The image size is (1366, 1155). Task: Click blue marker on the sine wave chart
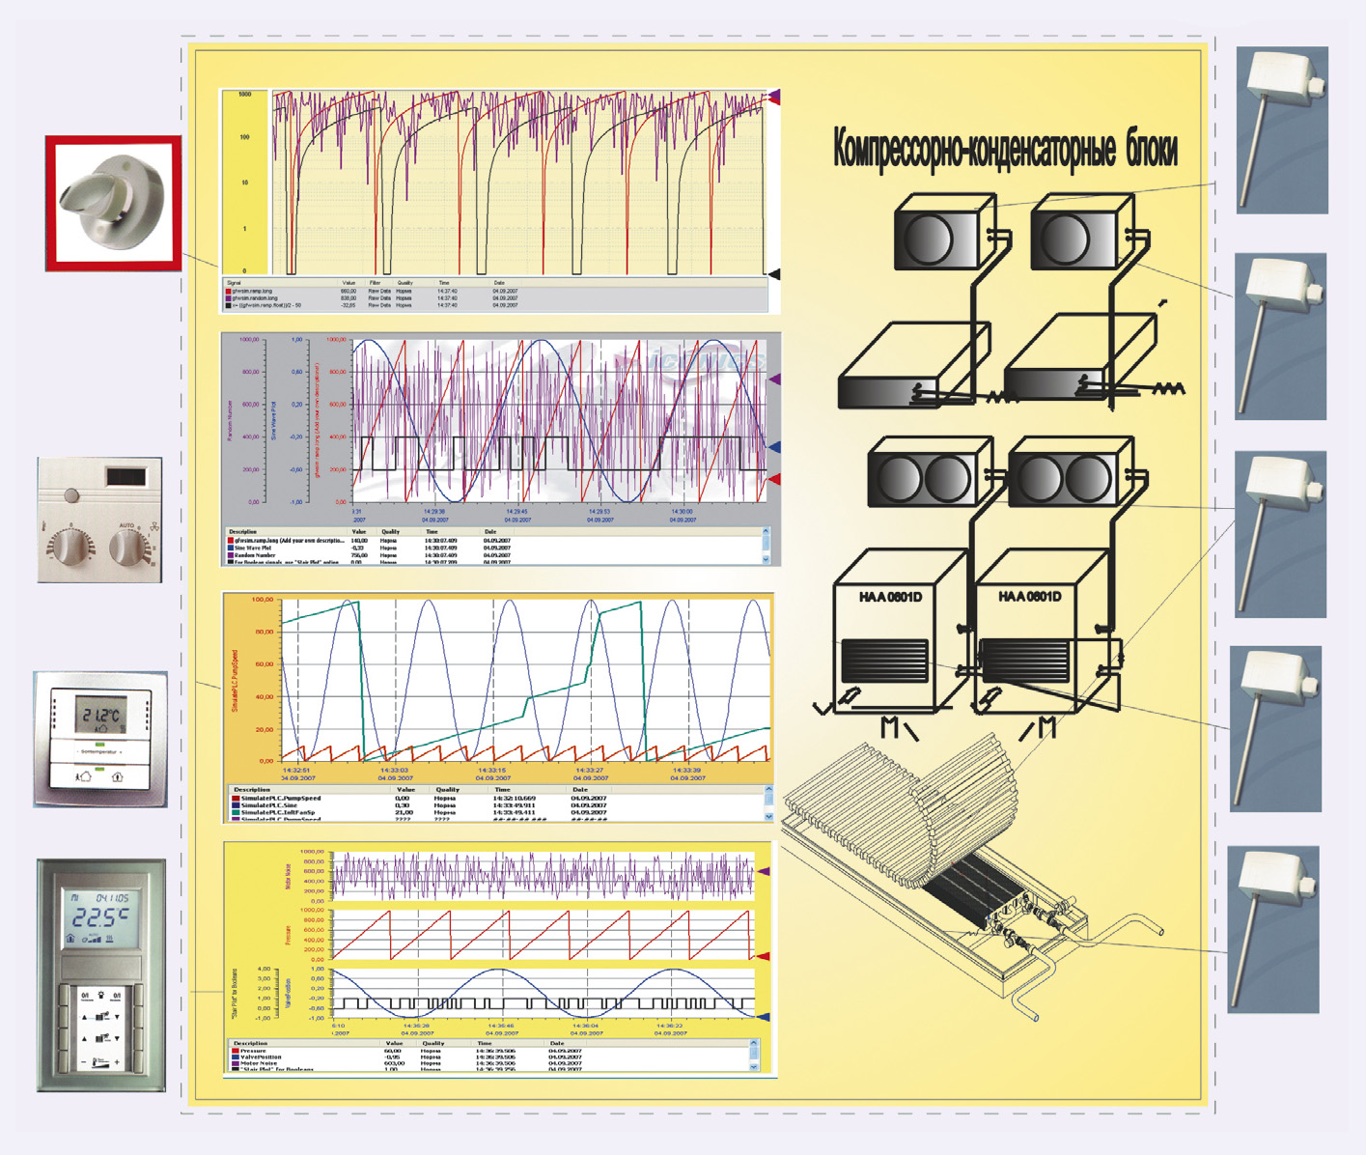[774, 447]
